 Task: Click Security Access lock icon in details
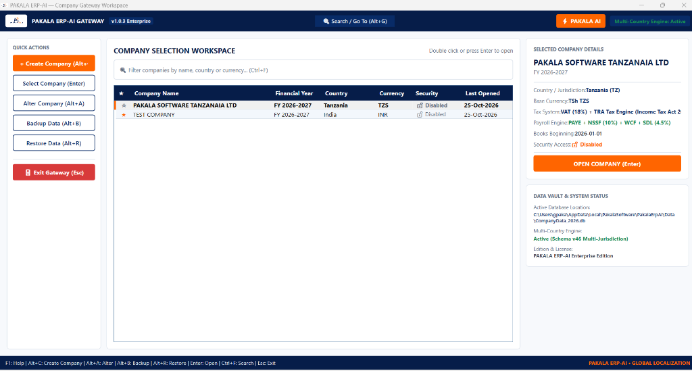pyautogui.click(x=575, y=145)
